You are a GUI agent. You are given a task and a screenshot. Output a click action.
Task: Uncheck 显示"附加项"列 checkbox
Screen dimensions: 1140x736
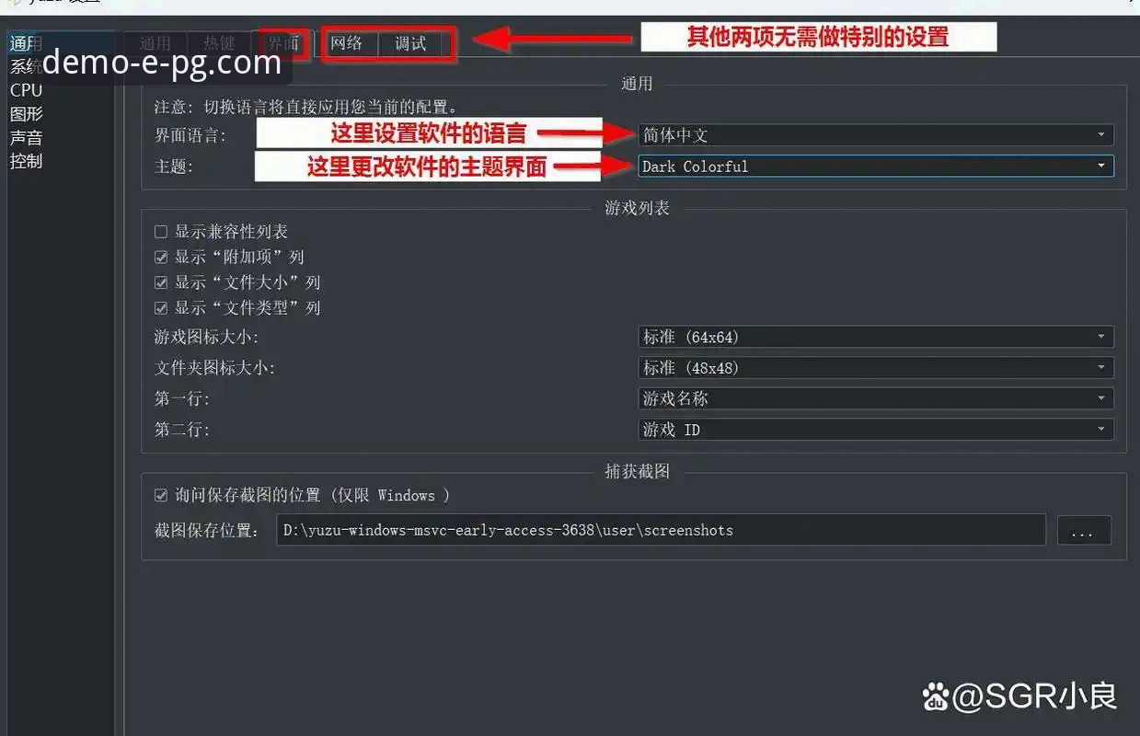[x=161, y=258]
